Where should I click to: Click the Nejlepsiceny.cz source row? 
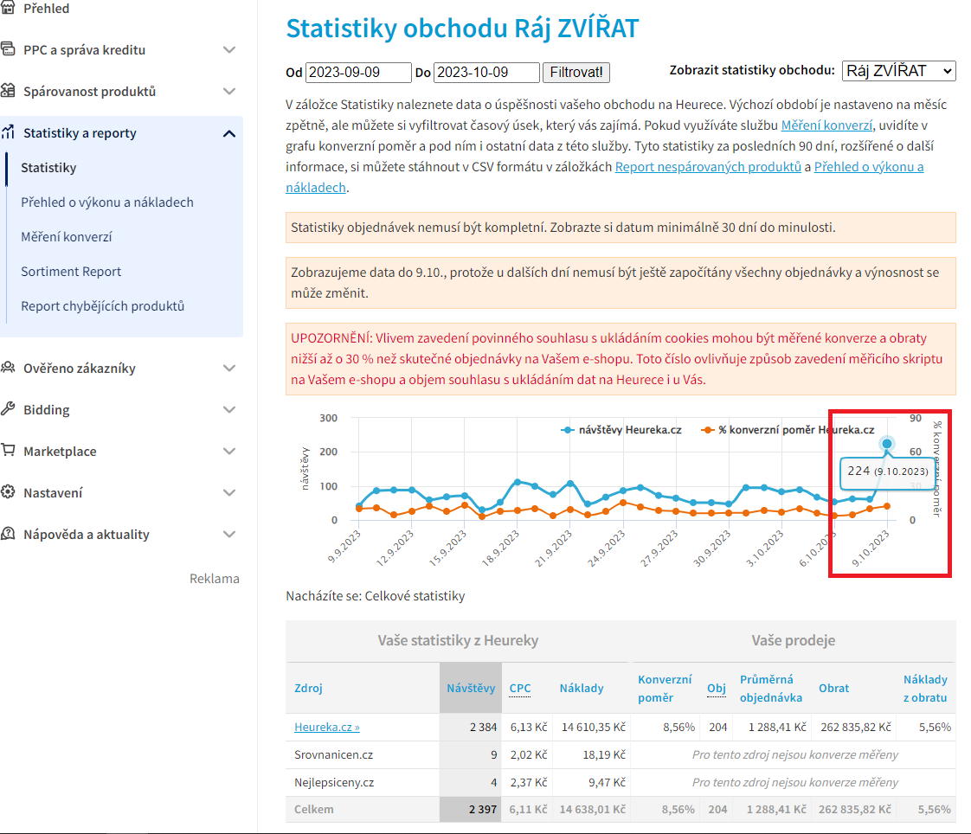[621, 783]
